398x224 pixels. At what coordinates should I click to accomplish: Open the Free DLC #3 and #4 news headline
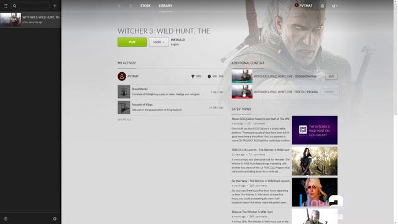[x=261, y=150]
